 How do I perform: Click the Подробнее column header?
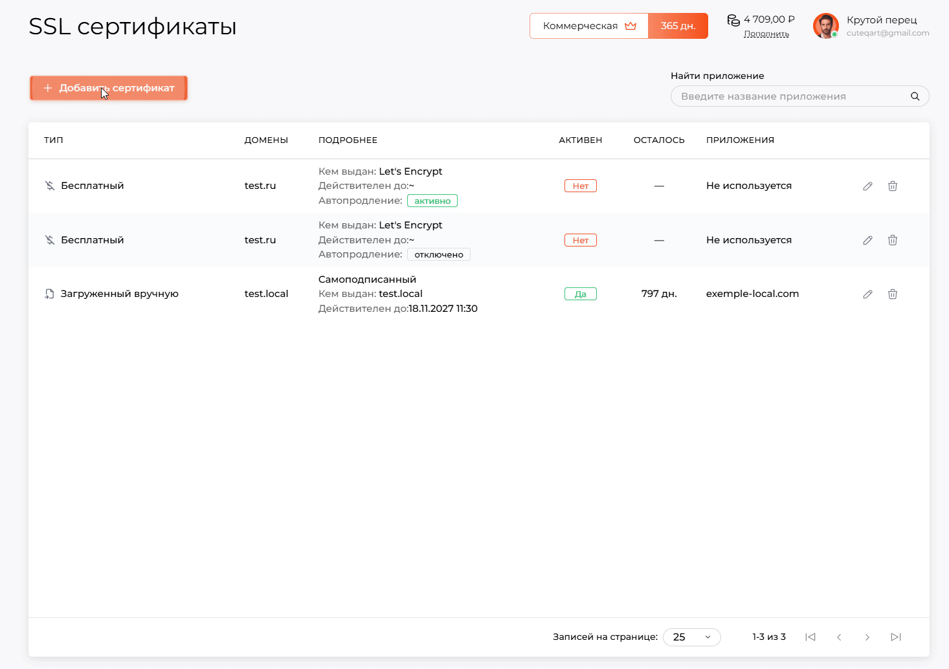click(x=348, y=140)
